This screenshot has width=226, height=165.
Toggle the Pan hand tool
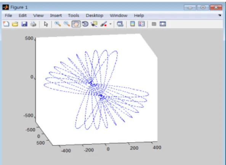pos(76,24)
